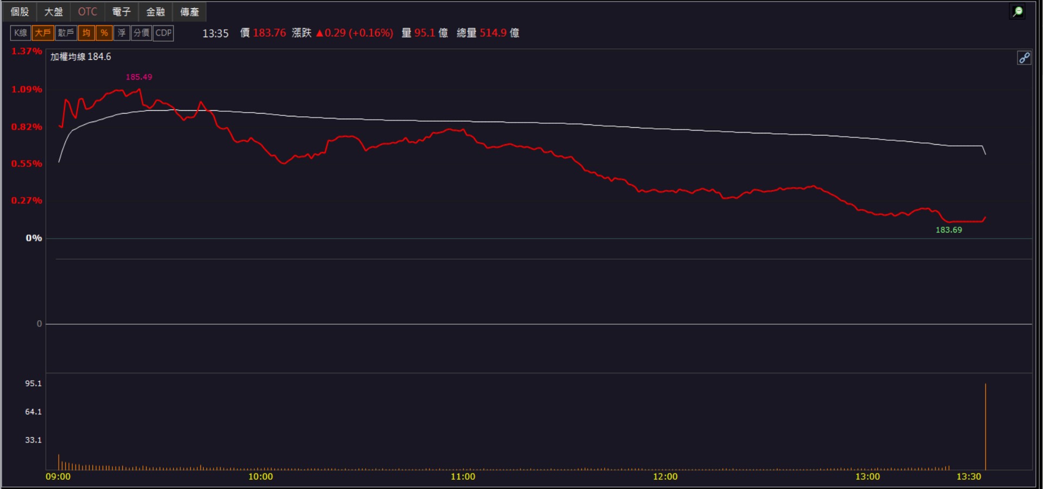
Task: Toggle the K線 chart mode
Action: [x=21, y=33]
